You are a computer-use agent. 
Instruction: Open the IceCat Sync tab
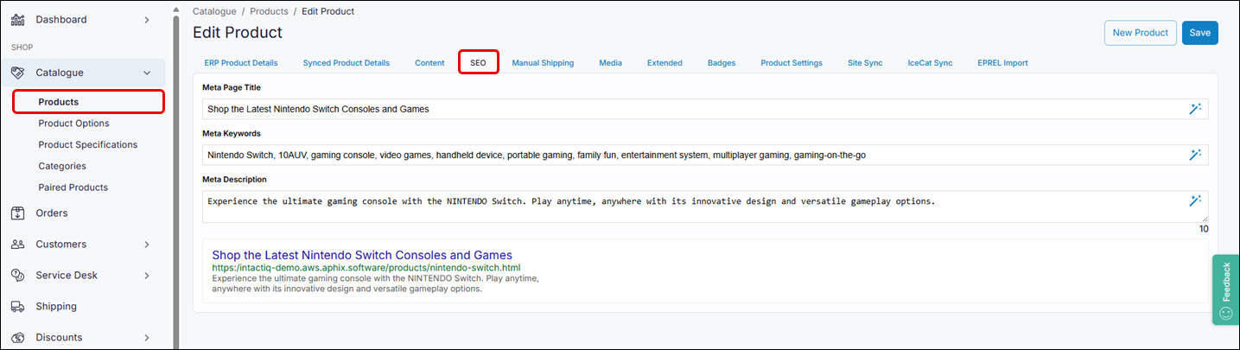930,63
